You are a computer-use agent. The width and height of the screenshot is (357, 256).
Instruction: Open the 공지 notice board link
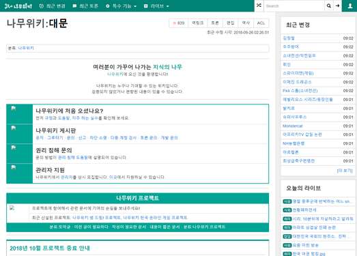(x=40, y=138)
